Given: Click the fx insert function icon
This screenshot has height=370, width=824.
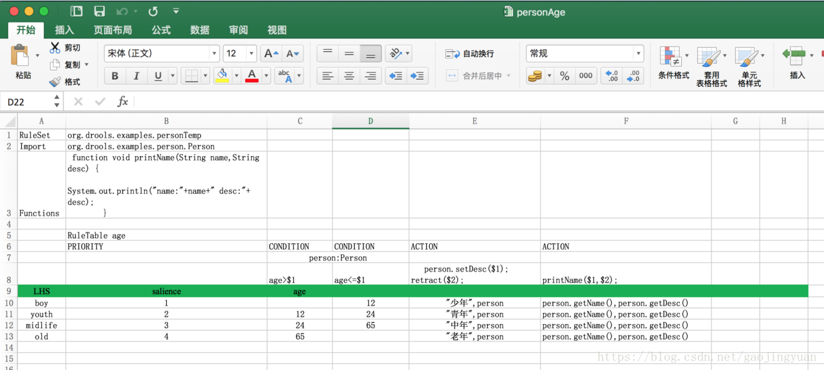Looking at the screenshot, I should [x=122, y=101].
